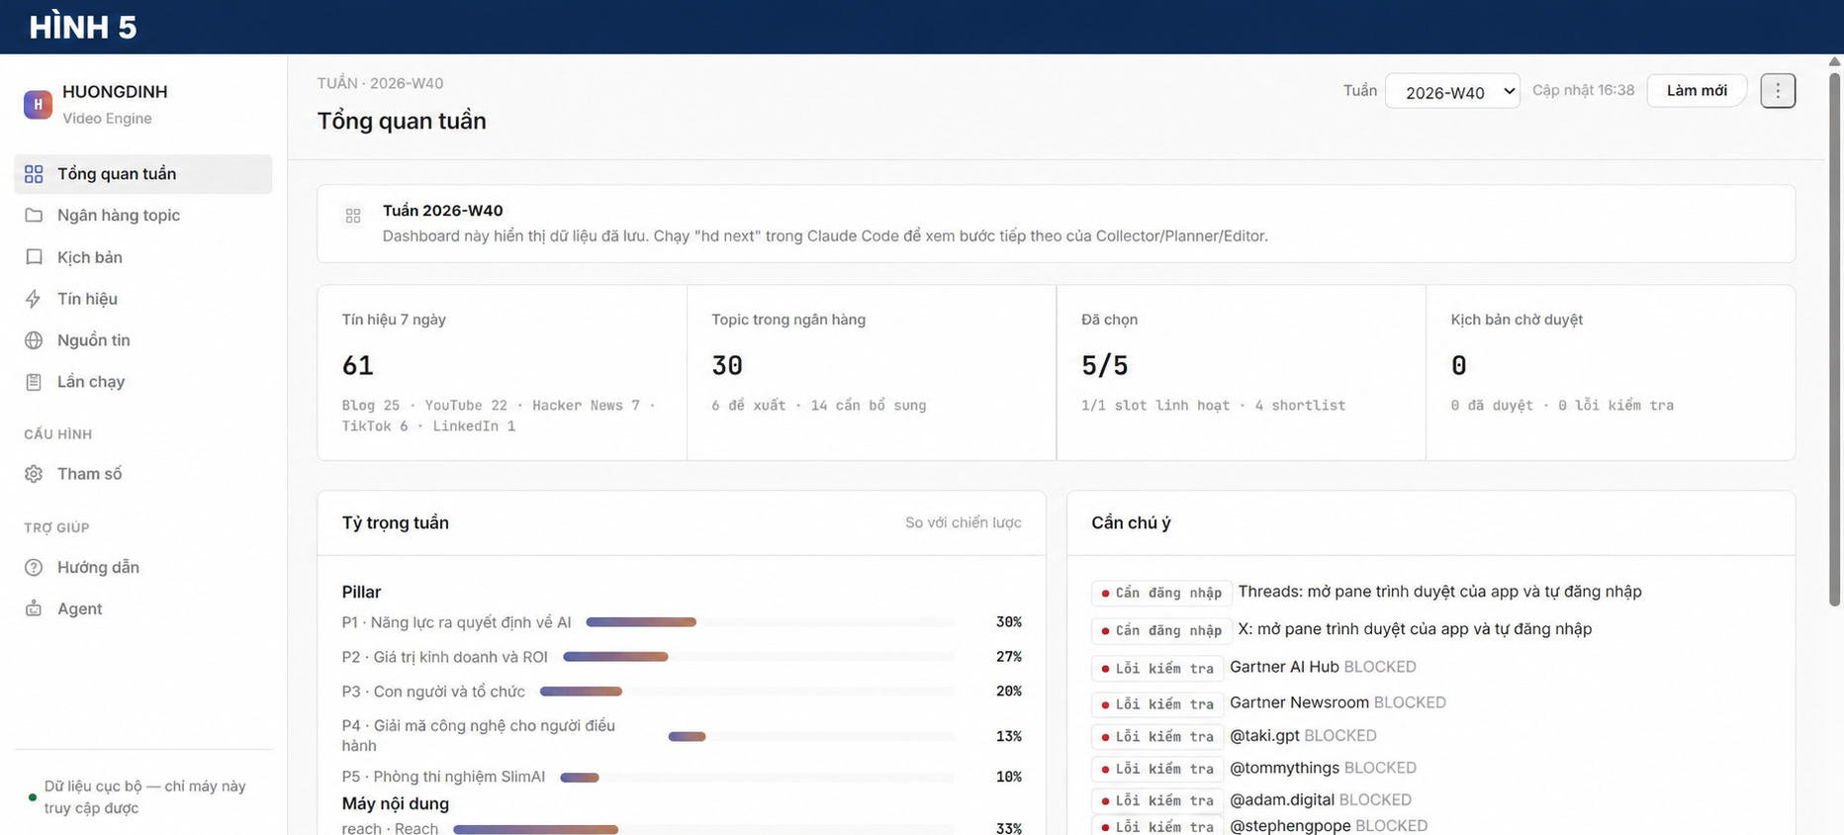
Task: Click the X login notice text
Action: (1415, 629)
